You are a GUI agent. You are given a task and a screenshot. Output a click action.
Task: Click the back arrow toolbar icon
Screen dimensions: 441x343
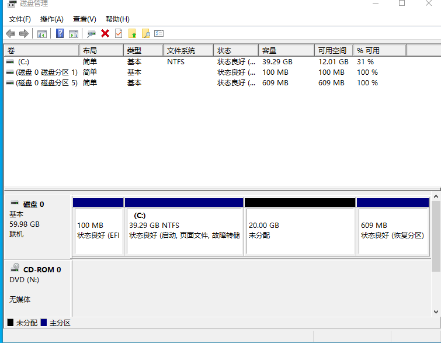[x=11, y=34]
